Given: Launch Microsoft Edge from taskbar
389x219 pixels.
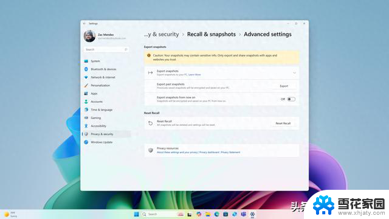Looking at the screenshot, I should pyautogui.click(x=216, y=214).
